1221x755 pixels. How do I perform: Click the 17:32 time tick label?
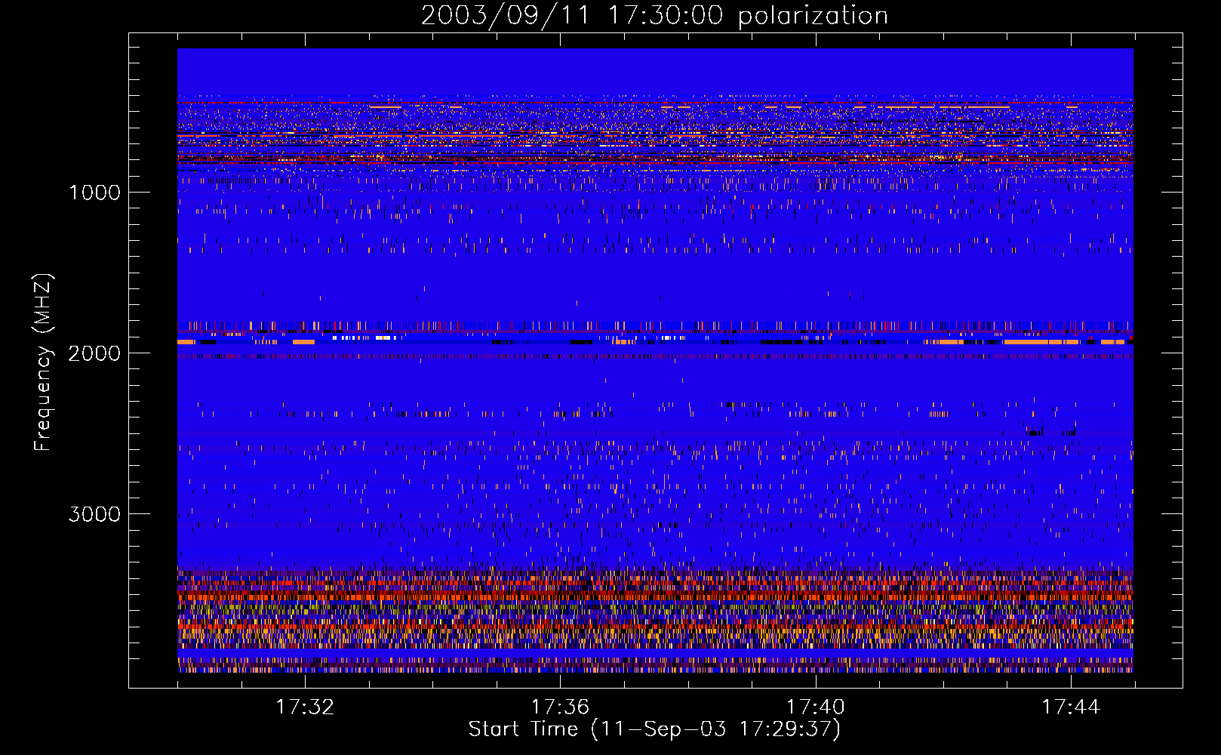305,707
